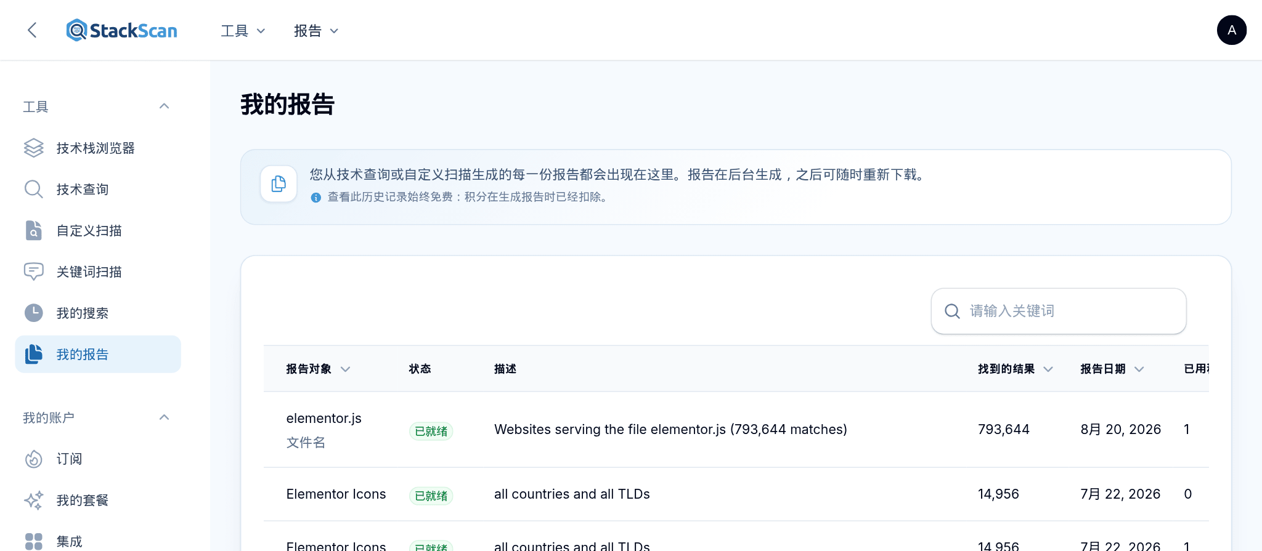Click the 技术查询 magnifier icon
The image size is (1262, 551).
[x=34, y=189]
